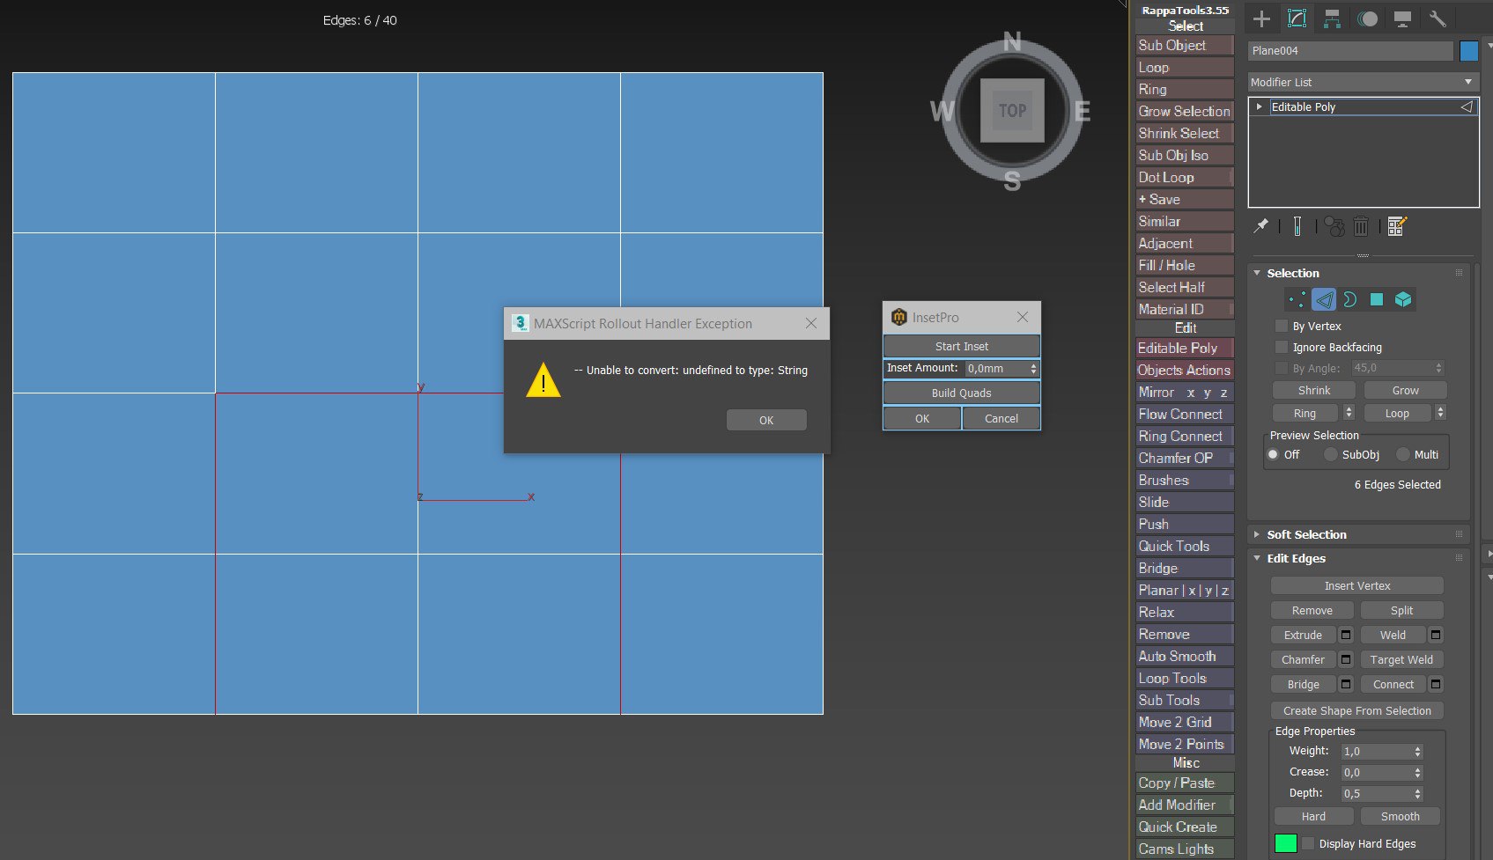
Task: Click the Plane004 object name field
Action: [x=1350, y=51]
